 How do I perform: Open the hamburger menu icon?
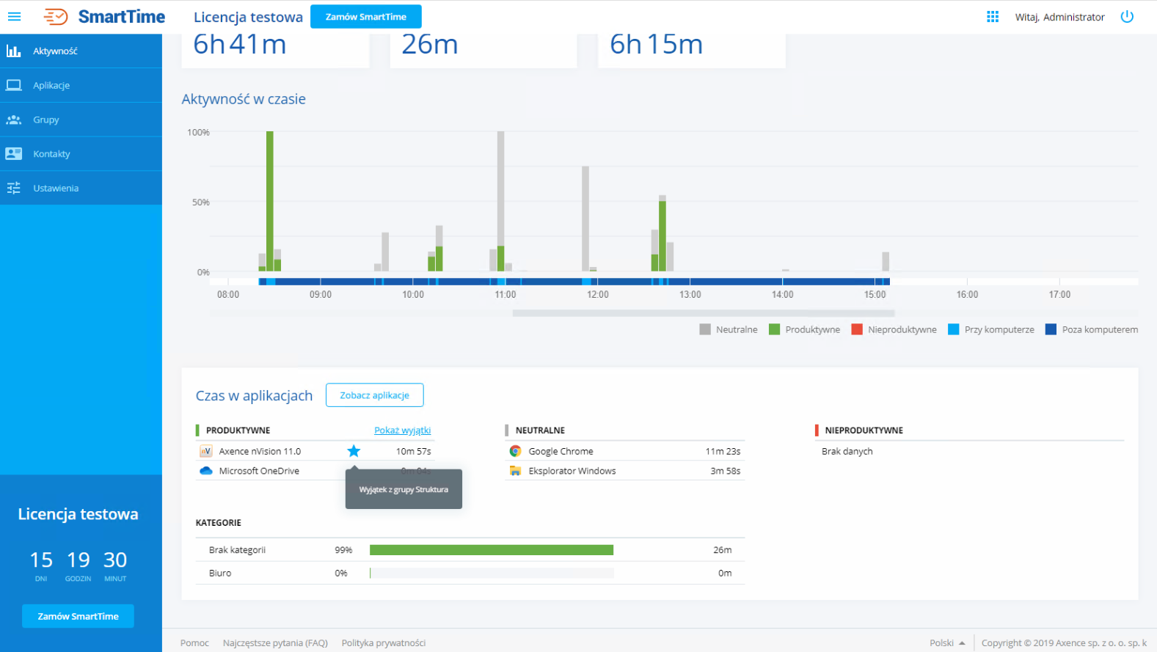coord(15,16)
